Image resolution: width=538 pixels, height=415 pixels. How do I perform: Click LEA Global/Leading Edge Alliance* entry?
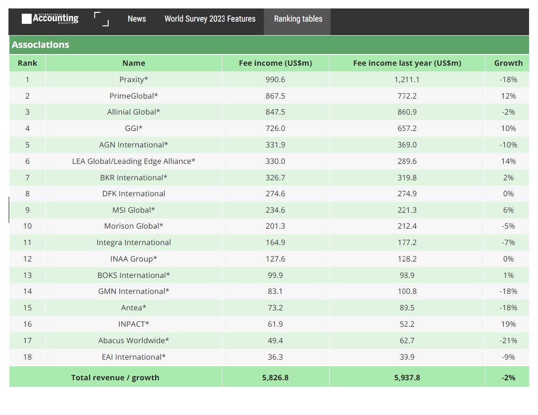pos(134,161)
